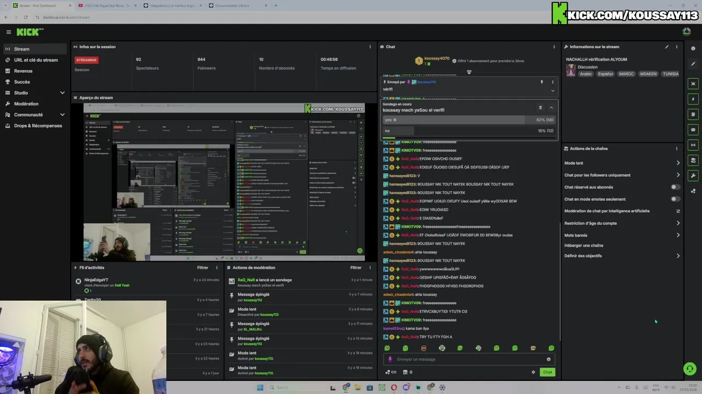
Task: Collapse the poll with the chevron
Action: tap(551, 107)
